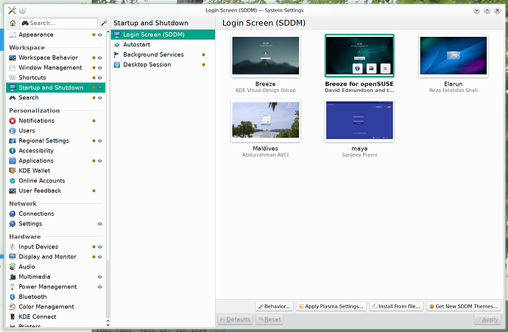Select the Maldives login theme thumbnail
508x332 pixels.
click(265, 120)
